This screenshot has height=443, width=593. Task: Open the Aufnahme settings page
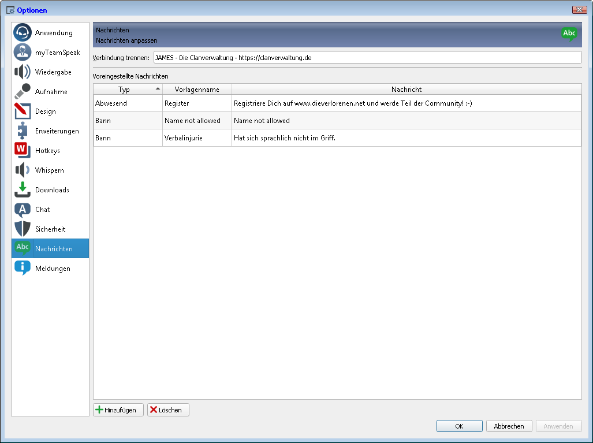(x=50, y=92)
